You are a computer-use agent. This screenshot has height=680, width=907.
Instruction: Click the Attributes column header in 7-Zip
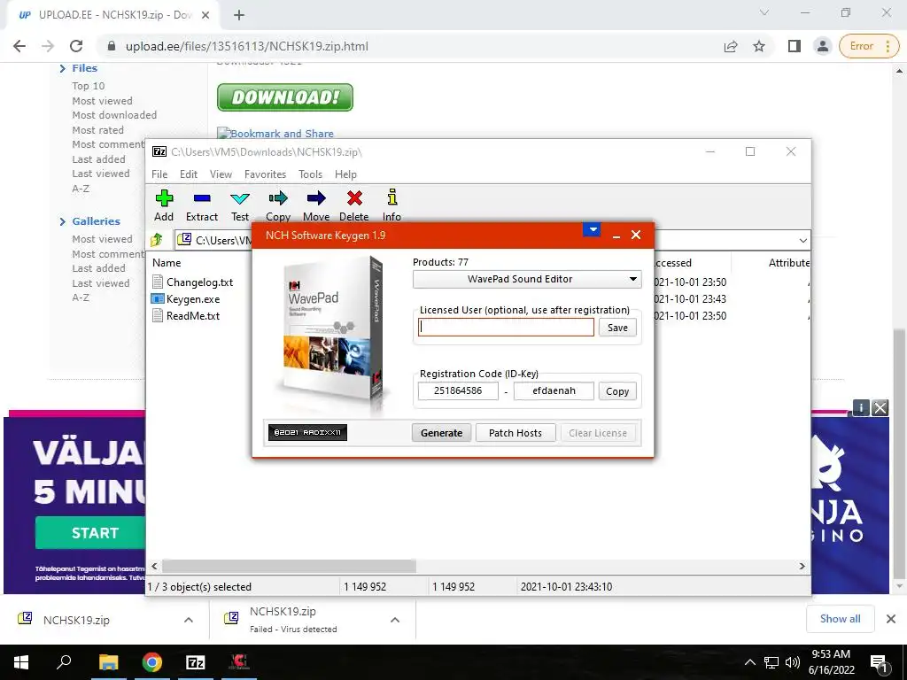789,262
